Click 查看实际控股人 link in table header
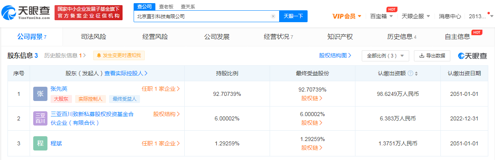 pos(126,73)
